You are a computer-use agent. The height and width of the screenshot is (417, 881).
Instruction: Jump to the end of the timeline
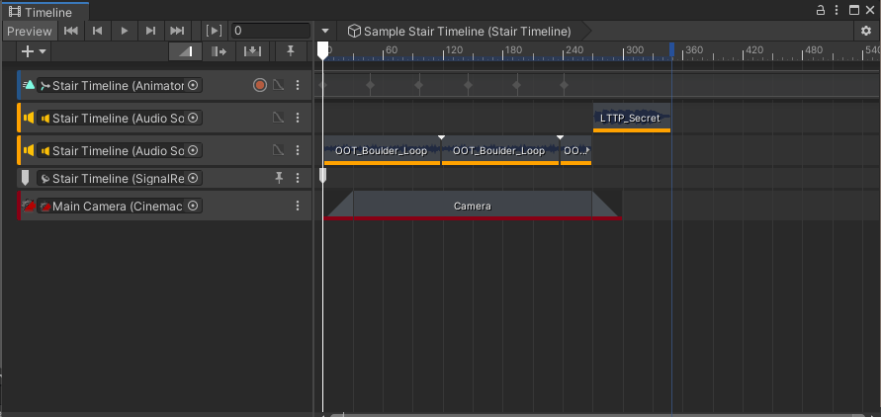tap(177, 31)
